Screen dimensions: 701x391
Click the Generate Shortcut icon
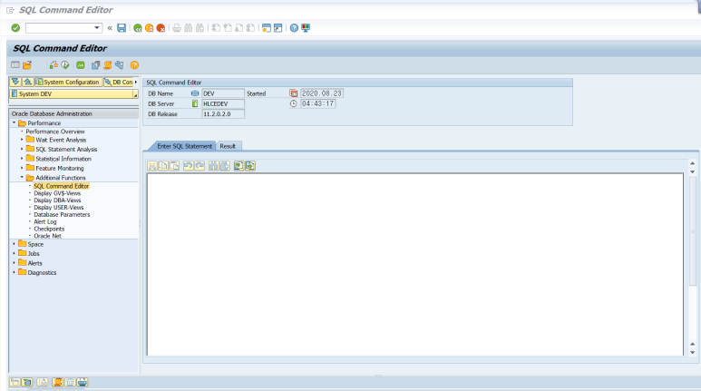pyautogui.click(x=278, y=28)
